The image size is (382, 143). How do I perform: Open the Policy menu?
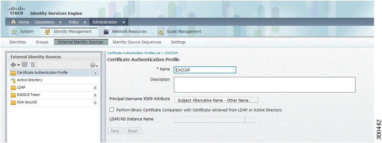pyautogui.click(x=77, y=22)
